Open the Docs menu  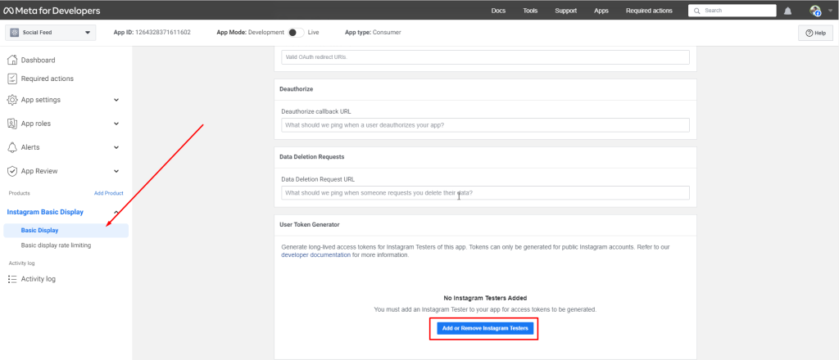pos(498,11)
